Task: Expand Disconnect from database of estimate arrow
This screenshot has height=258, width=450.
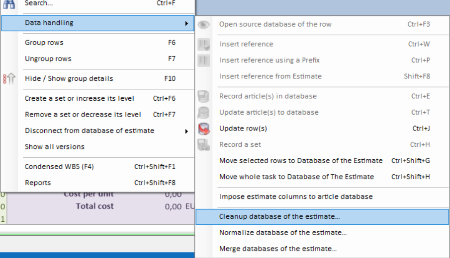Action: (186, 131)
